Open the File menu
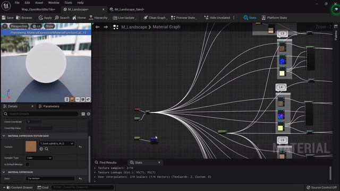Screen dimensions: 340x191 tap(17, 3)
